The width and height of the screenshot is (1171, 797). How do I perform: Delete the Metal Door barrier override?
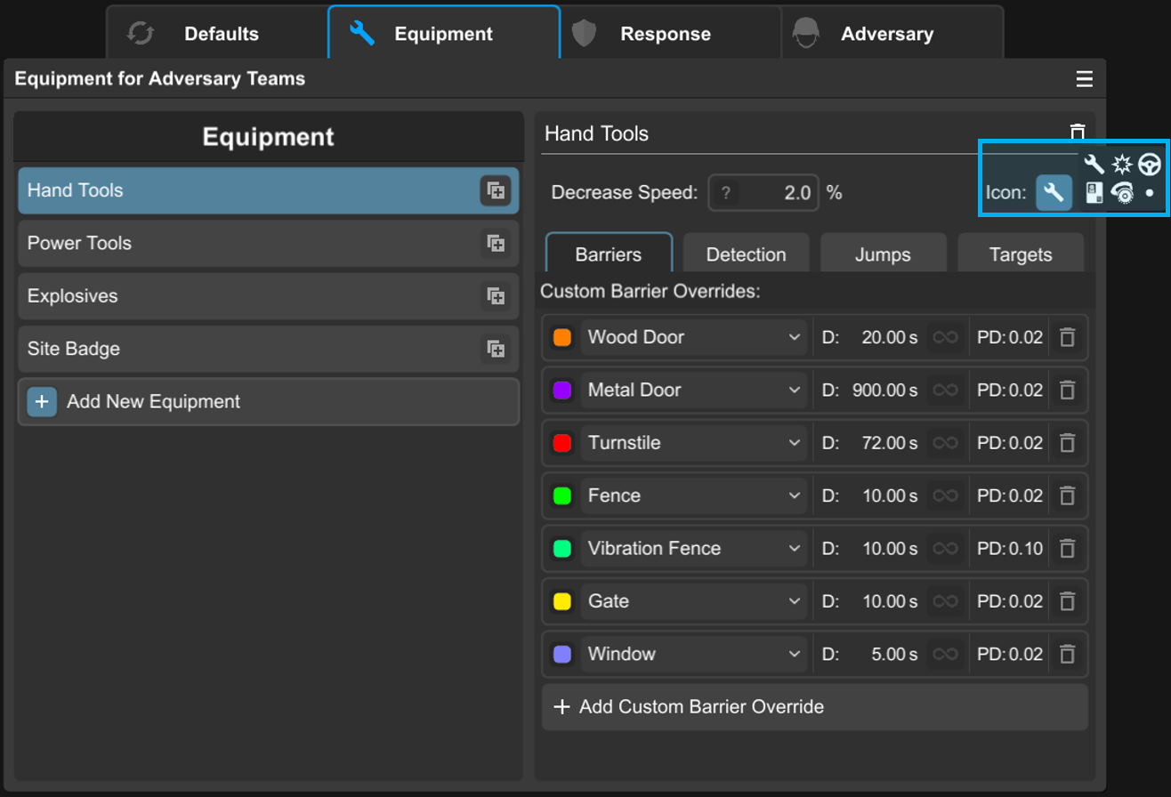[1068, 390]
